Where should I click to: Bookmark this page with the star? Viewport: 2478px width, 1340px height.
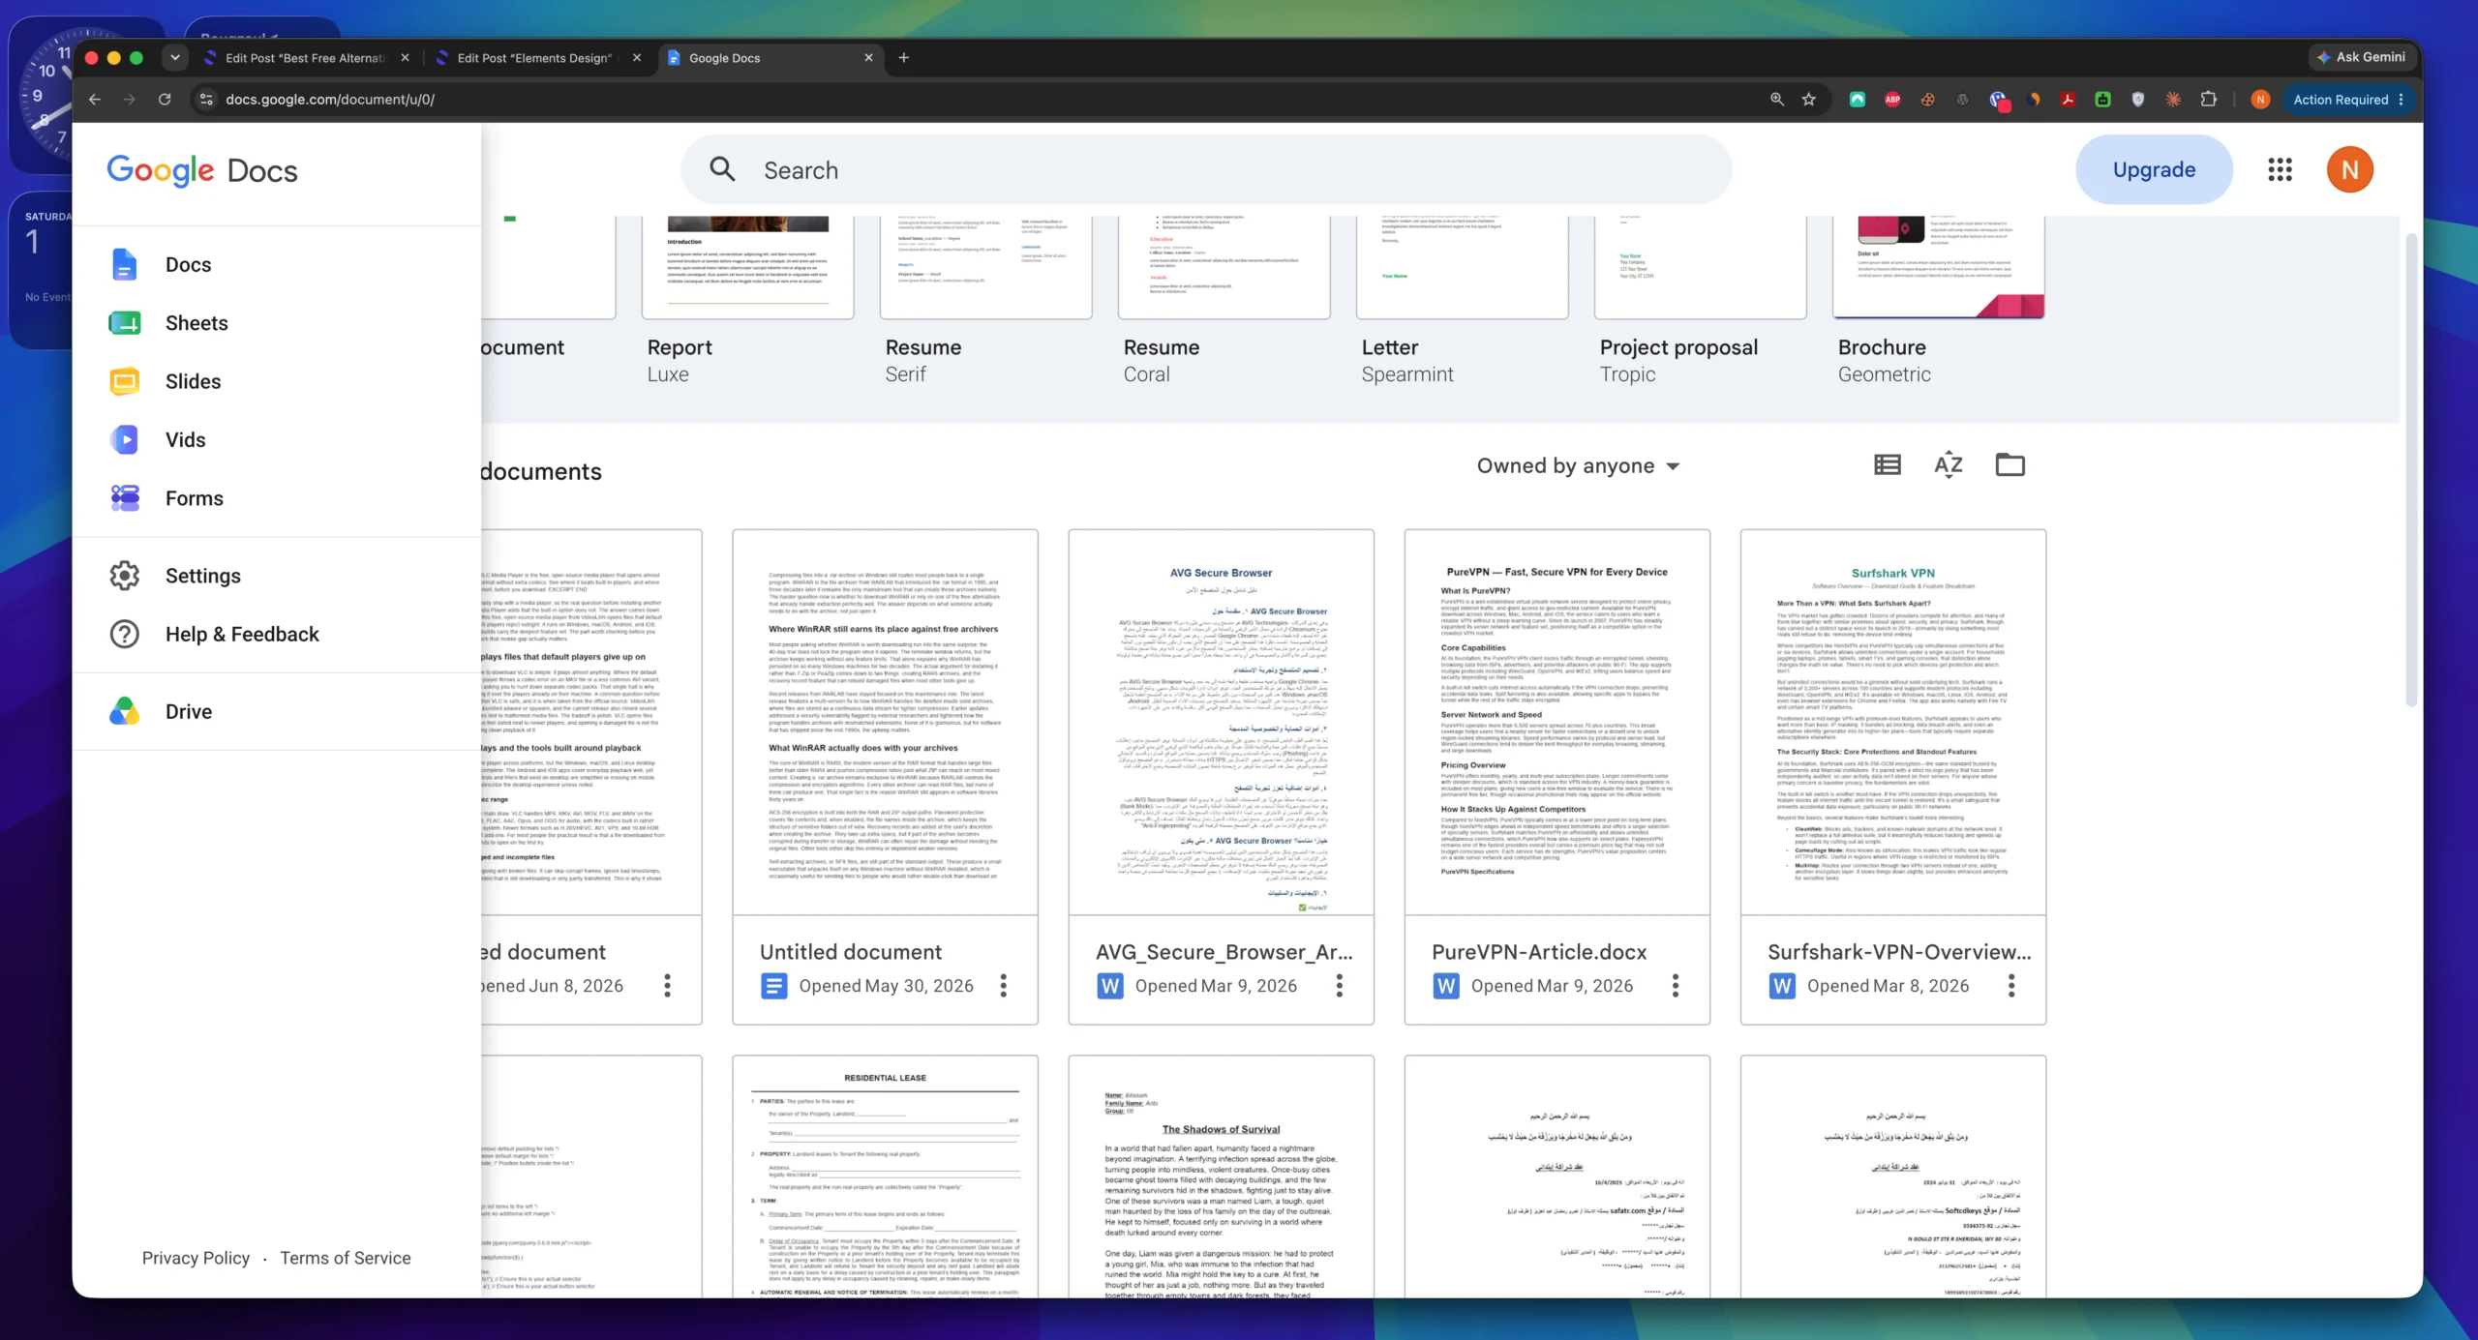1808,100
